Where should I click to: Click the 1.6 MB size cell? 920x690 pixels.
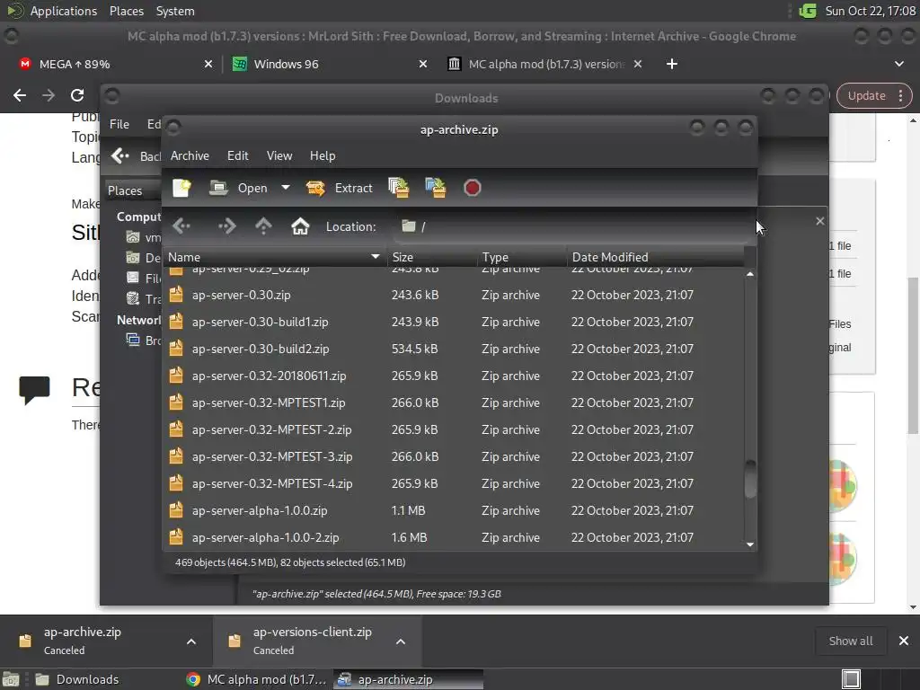coord(409,537)
